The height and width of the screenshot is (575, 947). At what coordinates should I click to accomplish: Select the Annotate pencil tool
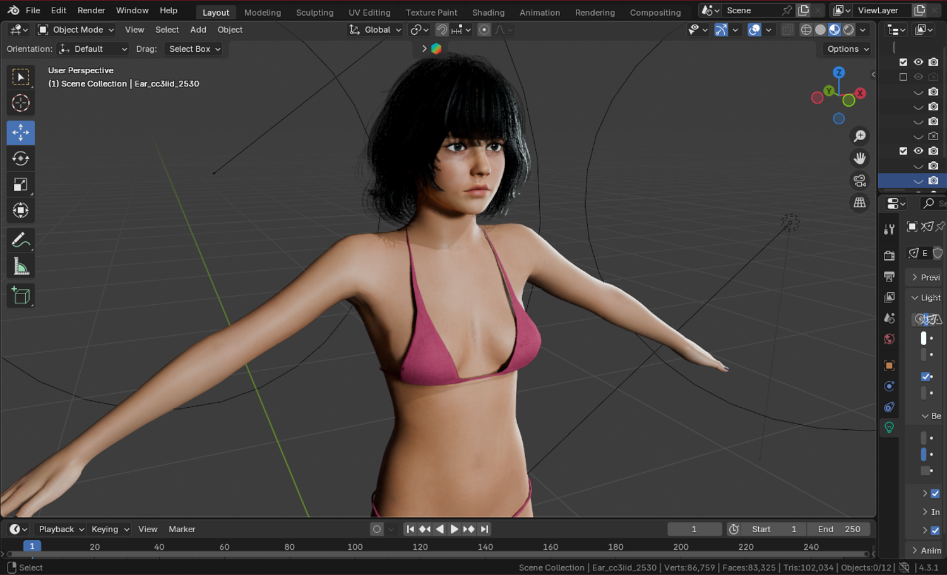tap(21, 240)
